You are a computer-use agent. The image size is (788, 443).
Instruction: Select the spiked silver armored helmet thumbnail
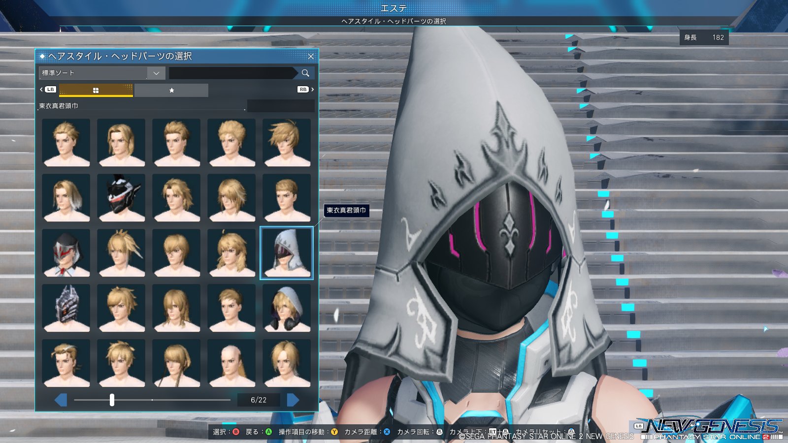click(x=66, y=308)
